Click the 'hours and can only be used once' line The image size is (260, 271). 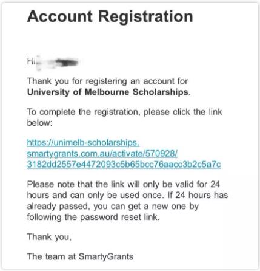[x=127, y=195]
